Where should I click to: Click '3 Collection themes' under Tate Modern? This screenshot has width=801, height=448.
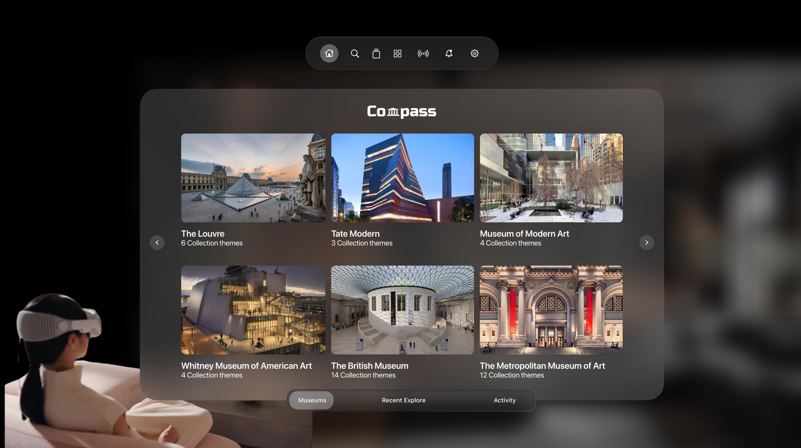(362, 243)
